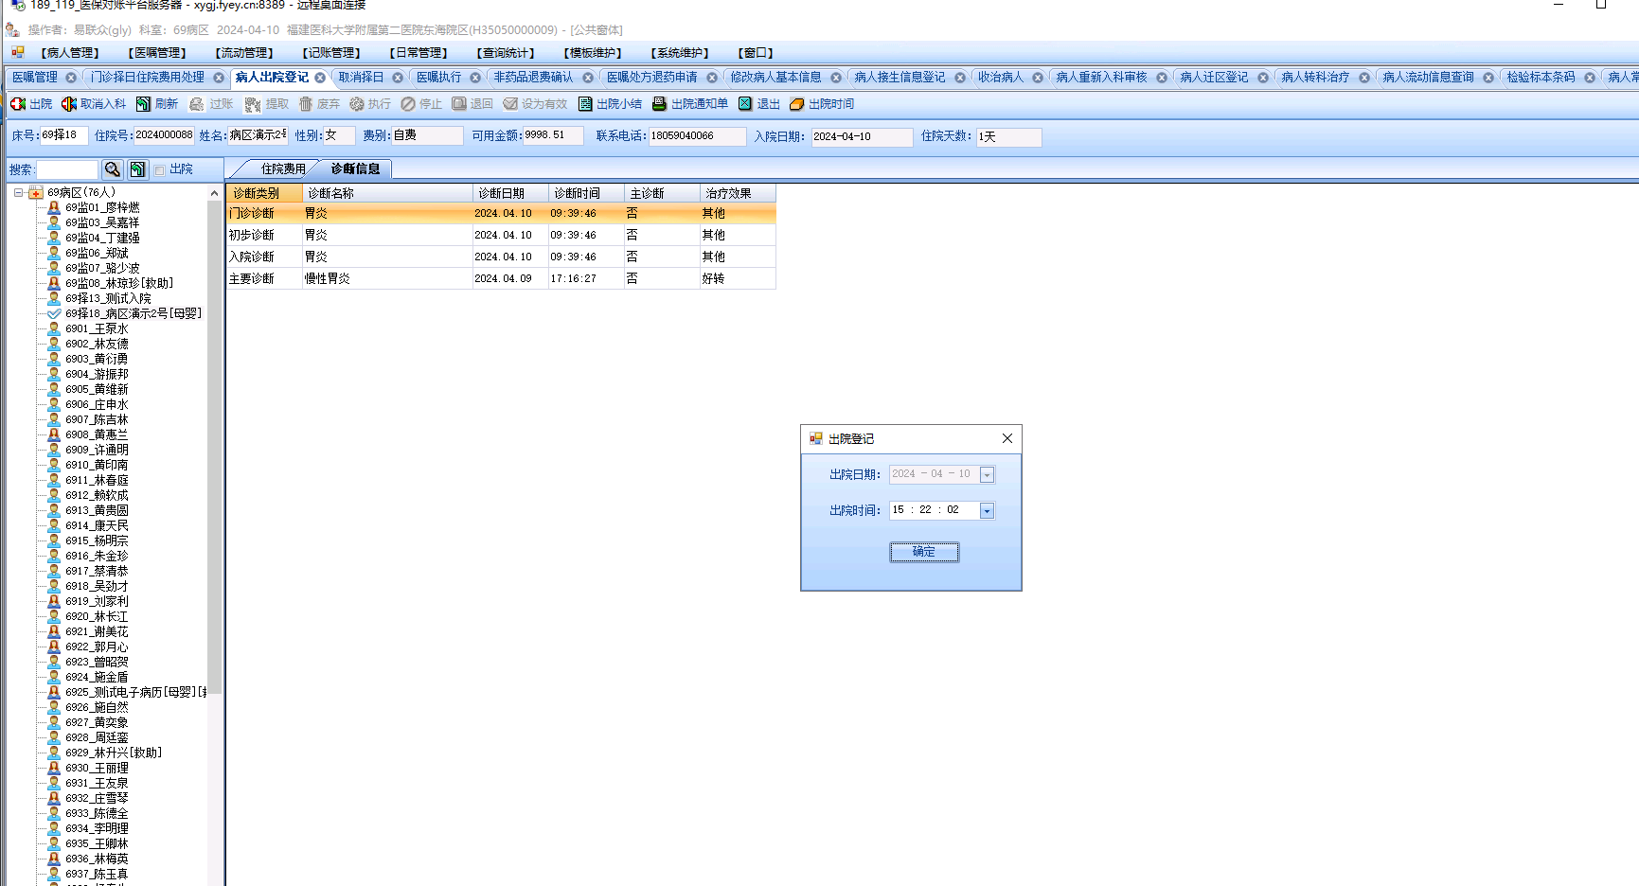Click the application icon left of 病人管理 menu
1639x886 pixels.
(18, 53)
